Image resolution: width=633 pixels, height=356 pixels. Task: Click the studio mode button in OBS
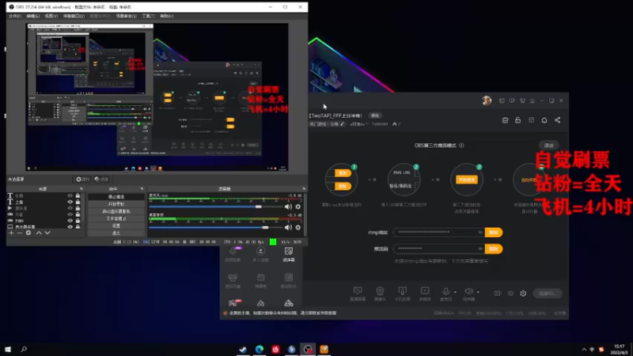pos(116,218)
